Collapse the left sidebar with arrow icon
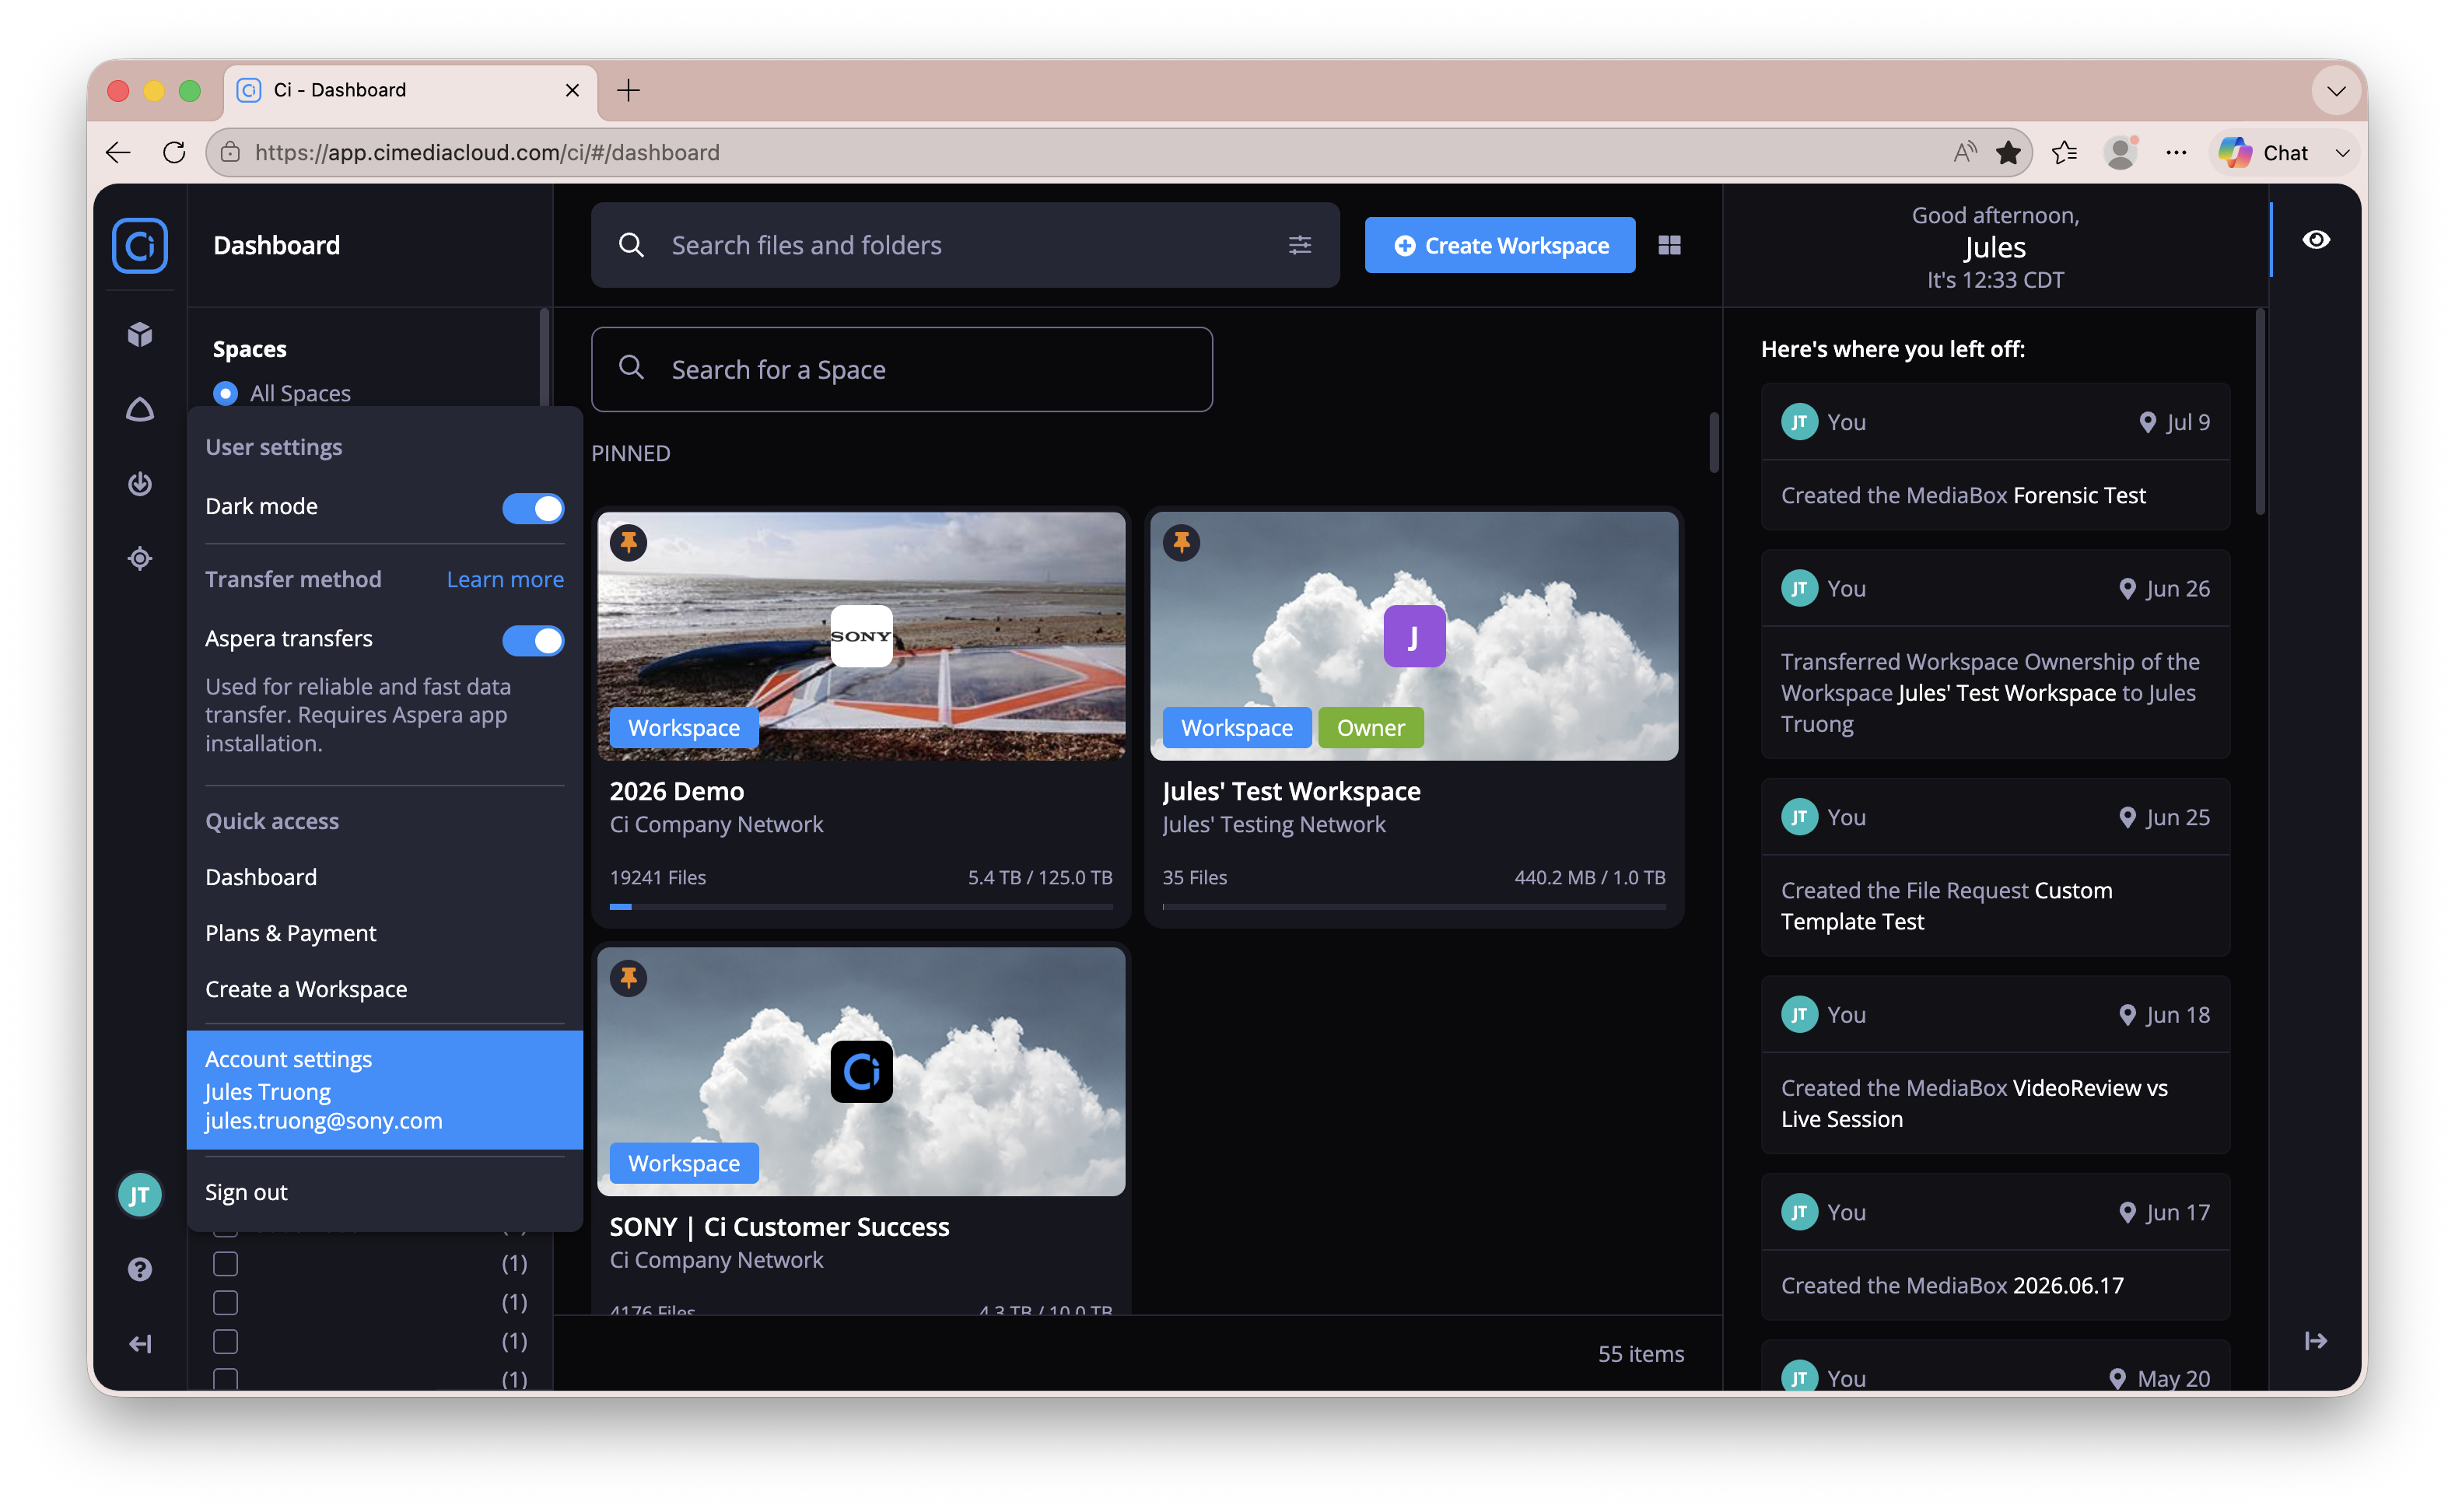The width and height of the screenshot is (2455, 1512). [140, 1343]
